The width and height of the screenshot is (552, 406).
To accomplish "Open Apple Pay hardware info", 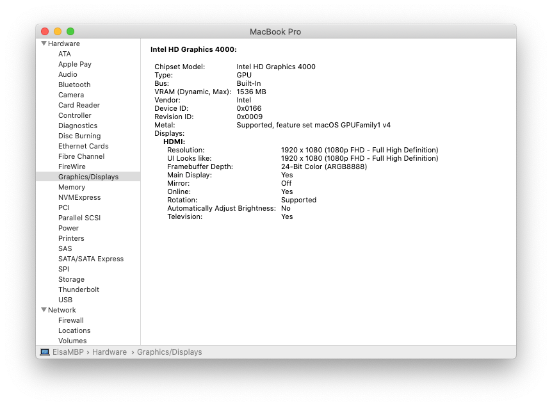I will [75, 64].
